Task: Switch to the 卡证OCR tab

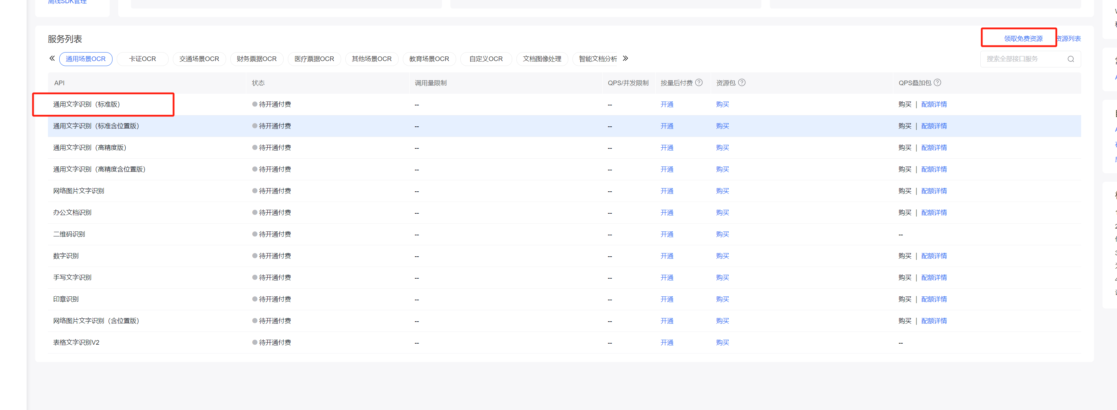Action: pyautogui.click(x=142, y=59)
